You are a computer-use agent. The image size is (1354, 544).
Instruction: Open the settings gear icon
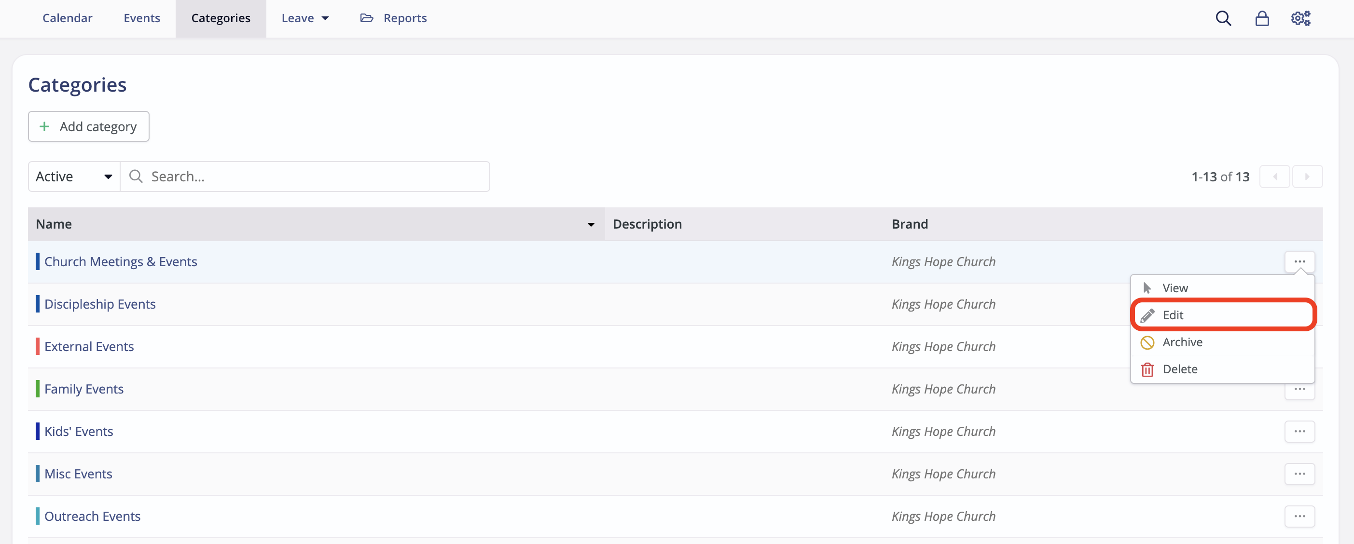(x=1300, y=18)
